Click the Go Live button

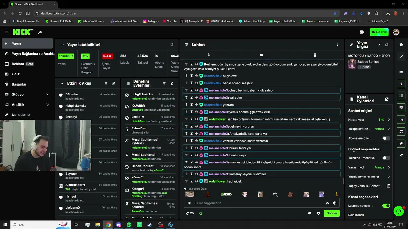tap(379, 32)
